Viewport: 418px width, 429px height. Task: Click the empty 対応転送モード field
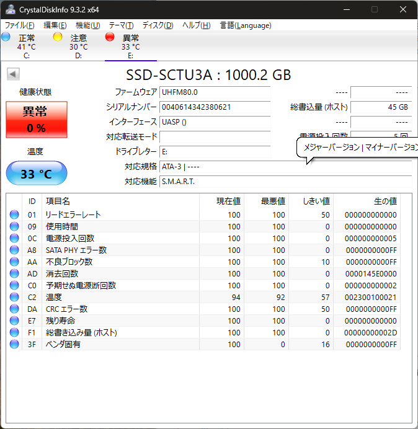(215, 137)
